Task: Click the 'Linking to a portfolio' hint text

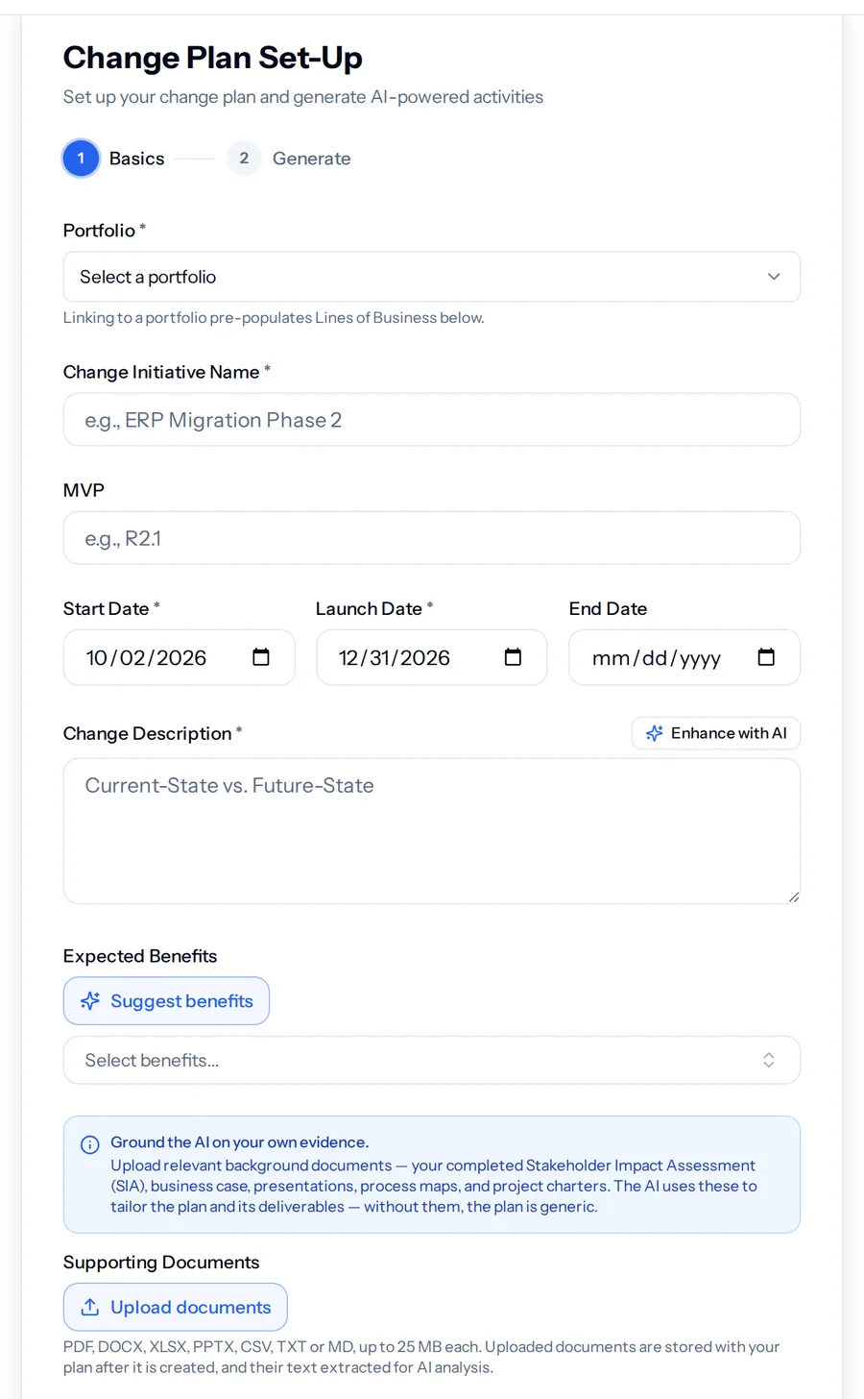Action: (x=274, y=318)
